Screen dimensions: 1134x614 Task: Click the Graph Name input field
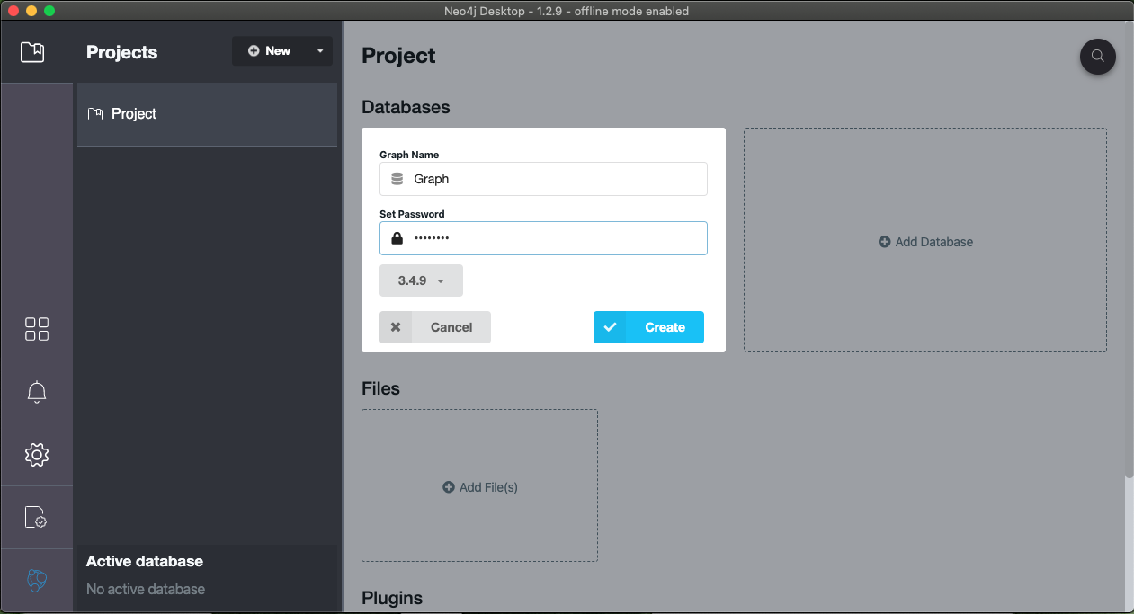coord(543,179)
